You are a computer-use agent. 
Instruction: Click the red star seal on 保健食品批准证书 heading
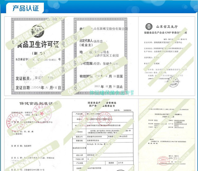[42, 113]
